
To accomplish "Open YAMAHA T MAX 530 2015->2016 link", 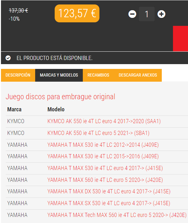I will point(103,156).
